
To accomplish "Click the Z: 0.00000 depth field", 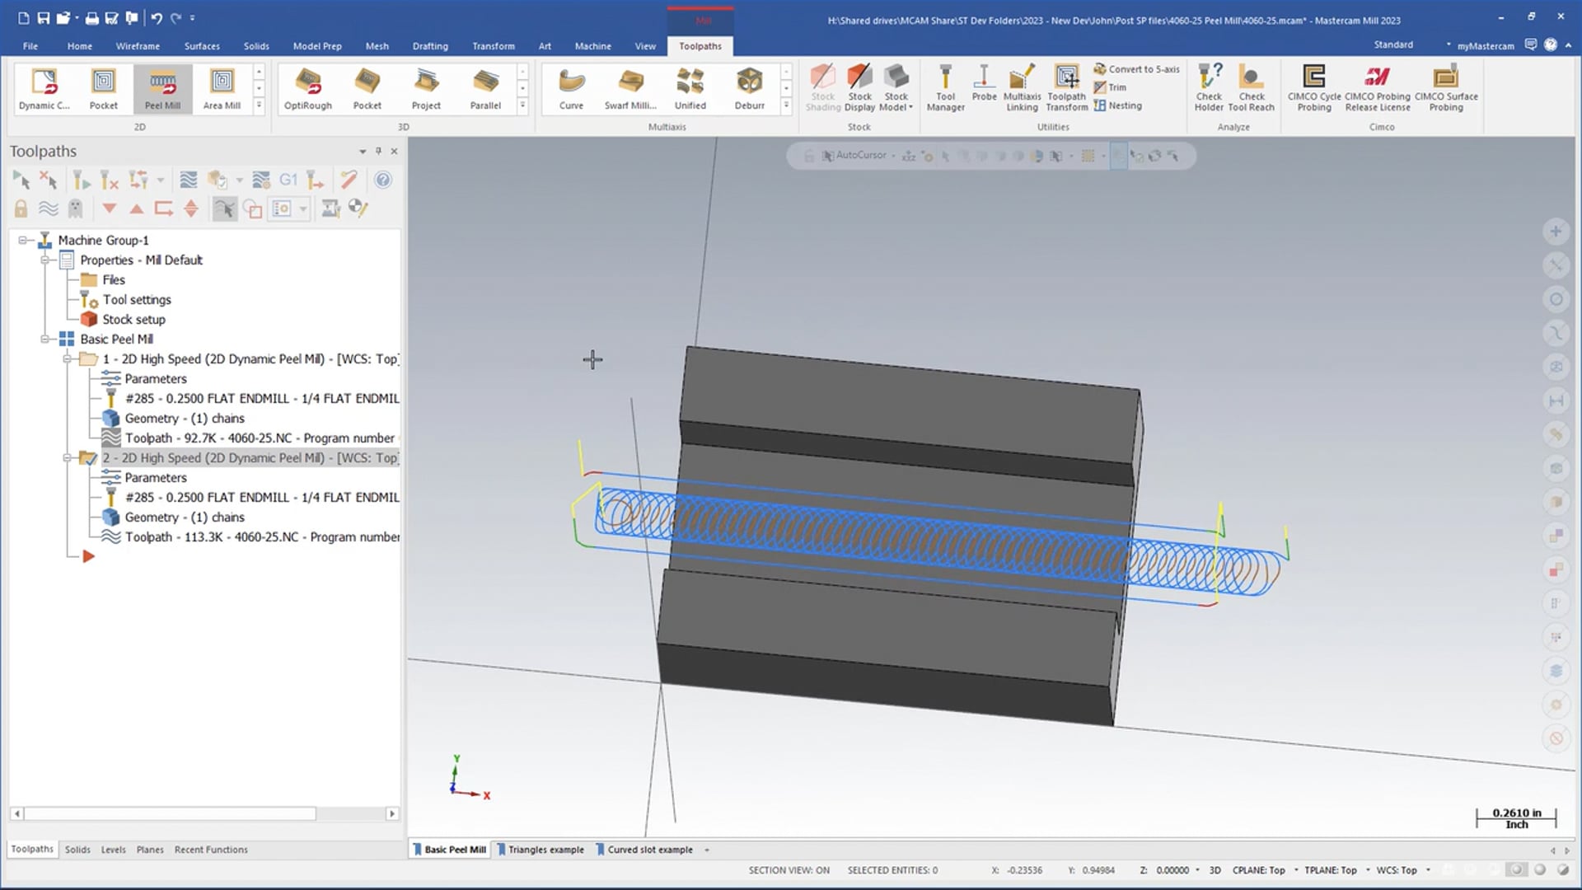I will coord(1172,870).
